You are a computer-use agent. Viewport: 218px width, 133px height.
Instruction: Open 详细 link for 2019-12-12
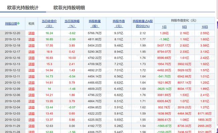coord(31,70)
